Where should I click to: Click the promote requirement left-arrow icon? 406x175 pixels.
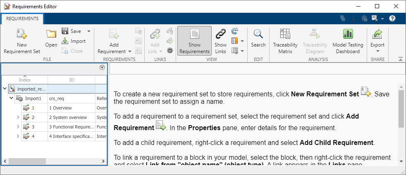point(139,41)
